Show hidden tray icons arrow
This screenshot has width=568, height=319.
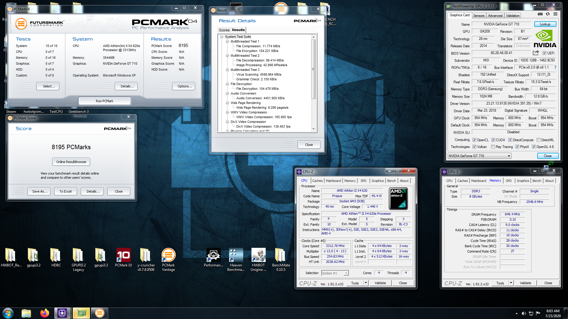point(517,313)
